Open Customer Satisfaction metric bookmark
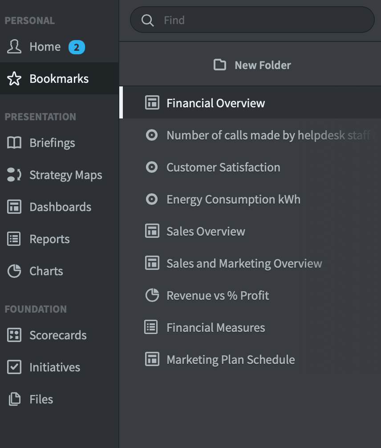Screen dimensions: 381x448 point(250,167)
